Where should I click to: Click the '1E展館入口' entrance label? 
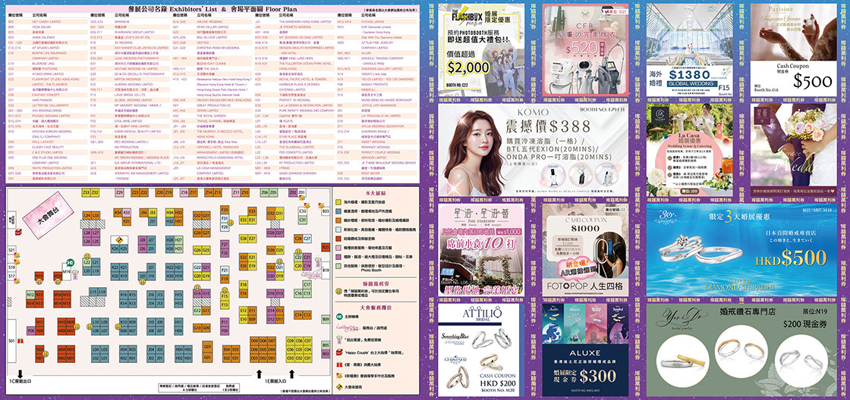pyautogui.click(x=276, y=381)
